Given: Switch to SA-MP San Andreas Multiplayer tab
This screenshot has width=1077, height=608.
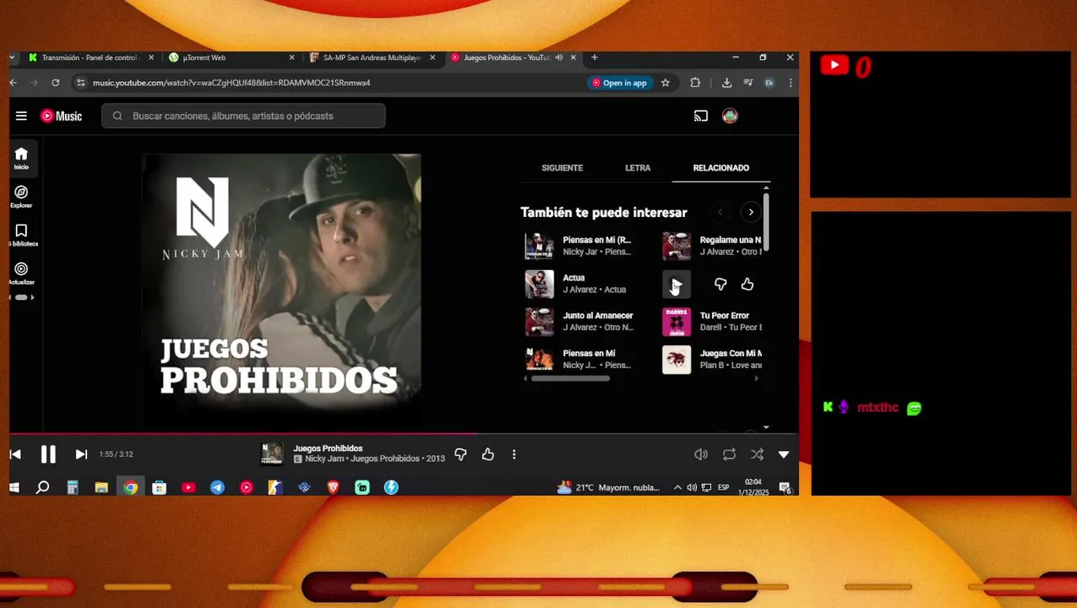Looking at the screenshot, I should tap(372, 57).
